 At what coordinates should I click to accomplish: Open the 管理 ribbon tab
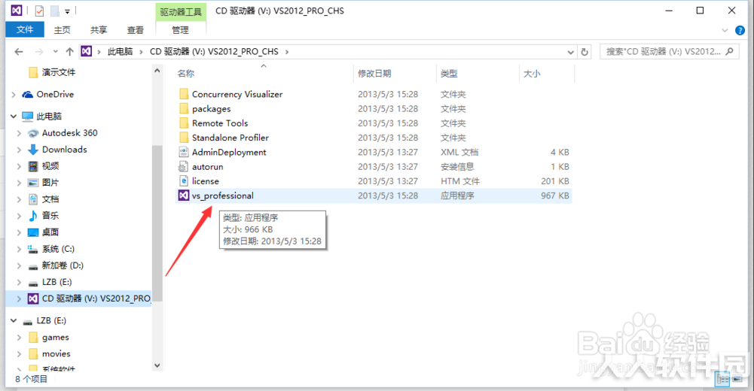pyautogui.click(x=180, y=30)
